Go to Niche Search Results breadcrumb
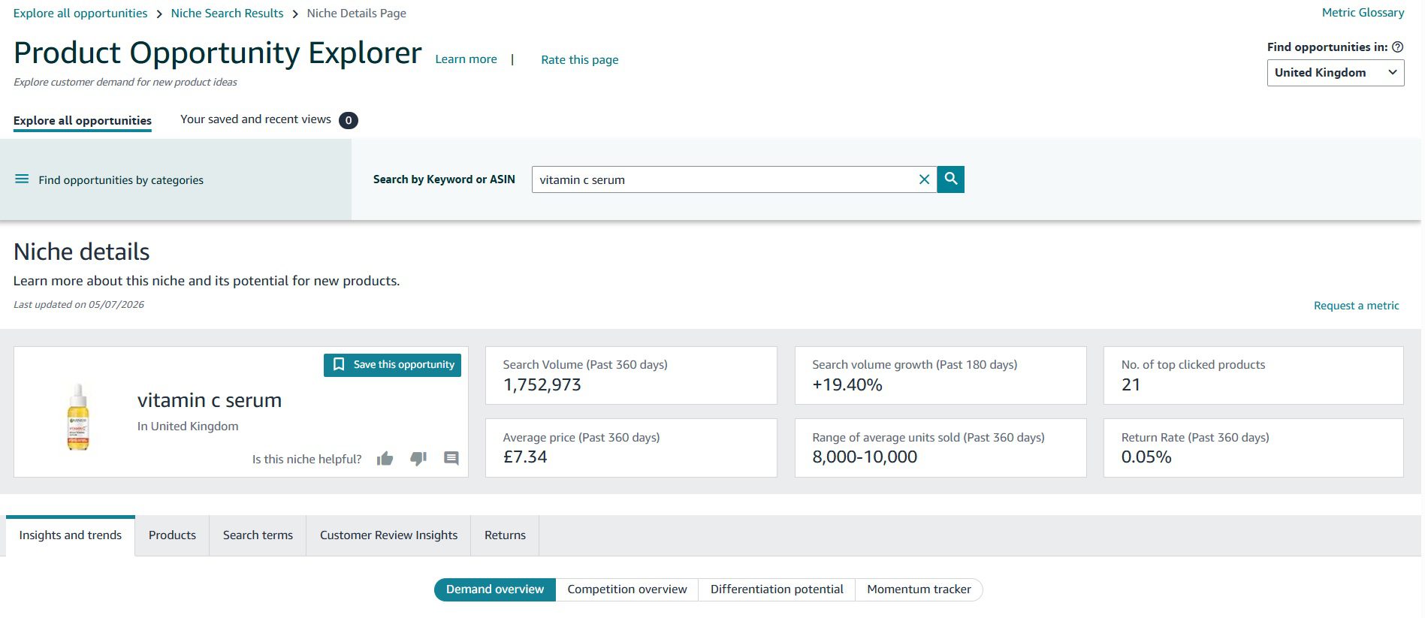1425x618 pixels. coord(227,14)
